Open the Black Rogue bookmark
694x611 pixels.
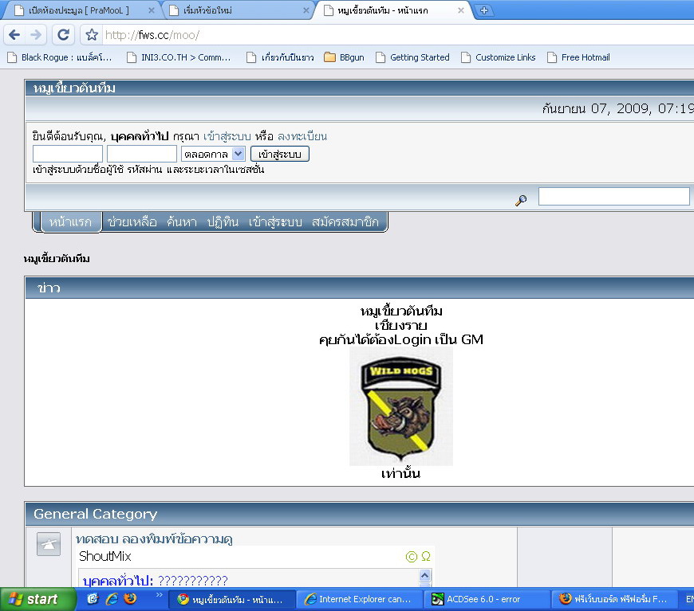pos(59,57)
